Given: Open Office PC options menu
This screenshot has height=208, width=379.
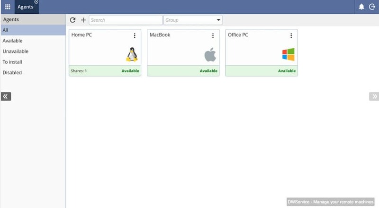Looking at the screenshot, I should tap(291, 36).
